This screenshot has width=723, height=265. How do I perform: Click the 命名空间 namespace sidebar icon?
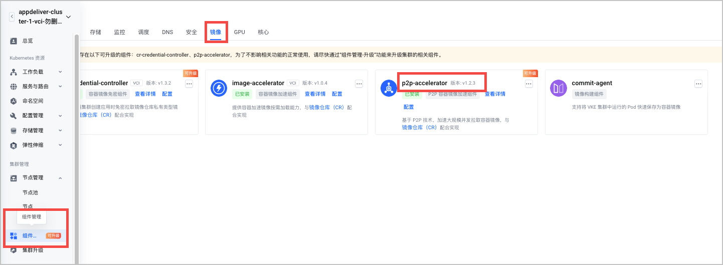pyautogui.click(x=14, y=101)
